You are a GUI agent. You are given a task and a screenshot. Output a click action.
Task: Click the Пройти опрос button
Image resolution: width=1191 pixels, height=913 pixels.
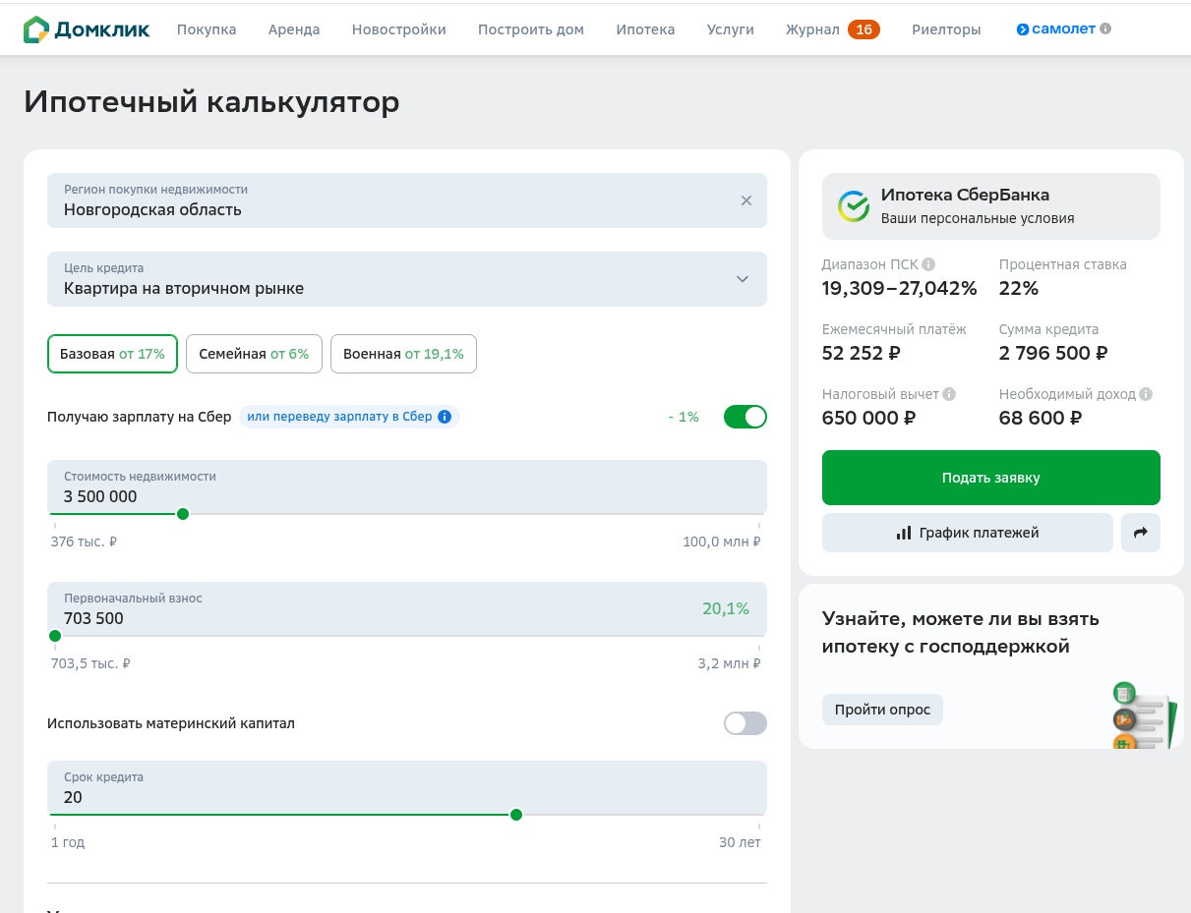[x=882, y=710]
